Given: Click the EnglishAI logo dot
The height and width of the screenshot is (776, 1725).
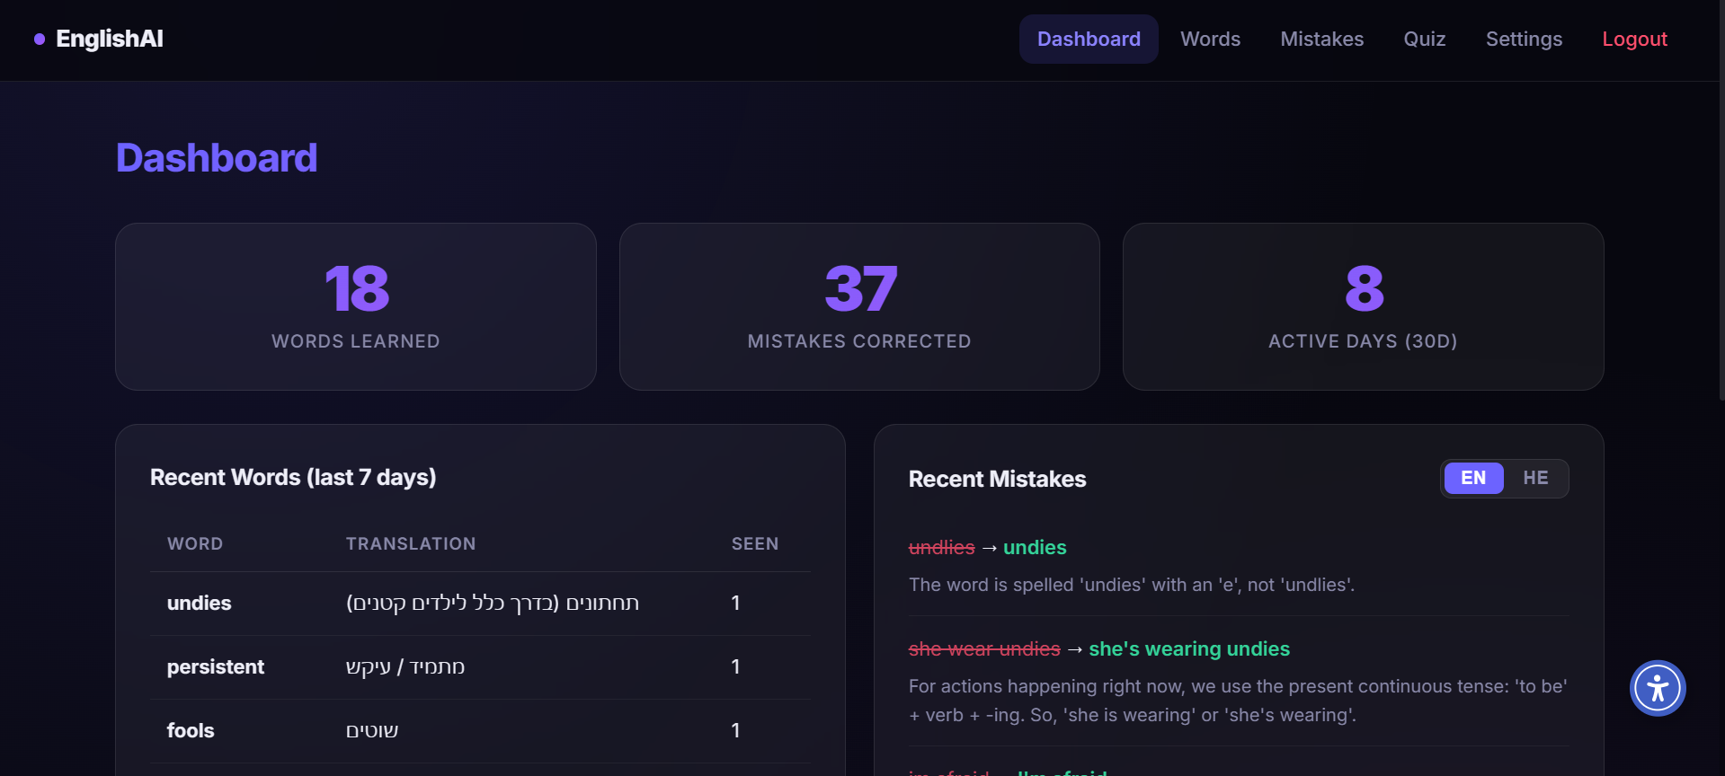Looking at the screenshot, I should [40, 40].
